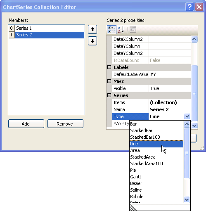Open the Property Pages toolbar icon
Image resolution: width=206 pixels, height=211 pixels.
[133, 30]
